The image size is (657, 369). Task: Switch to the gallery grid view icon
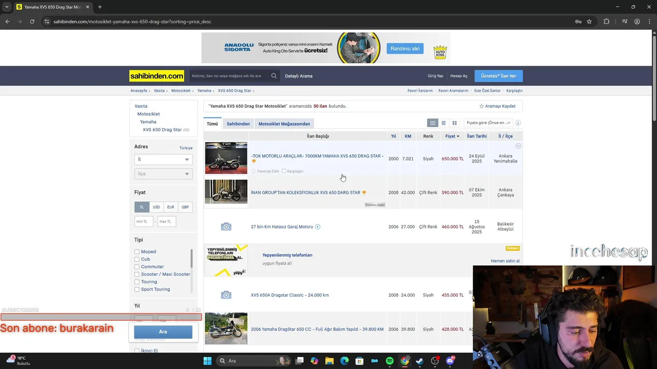click(x=454, y=123)
